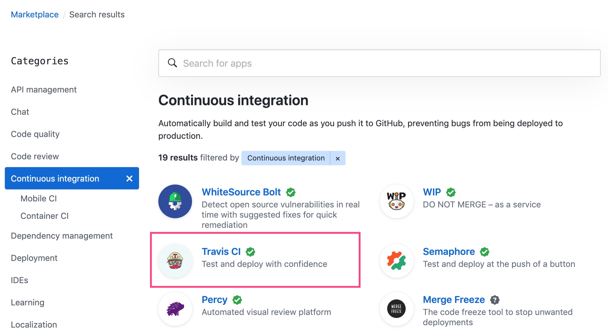The height and width of the screenshot is (336, 608).
Task: Click 'Test and deploy at the push of a button'
Action: click(499, 264)
